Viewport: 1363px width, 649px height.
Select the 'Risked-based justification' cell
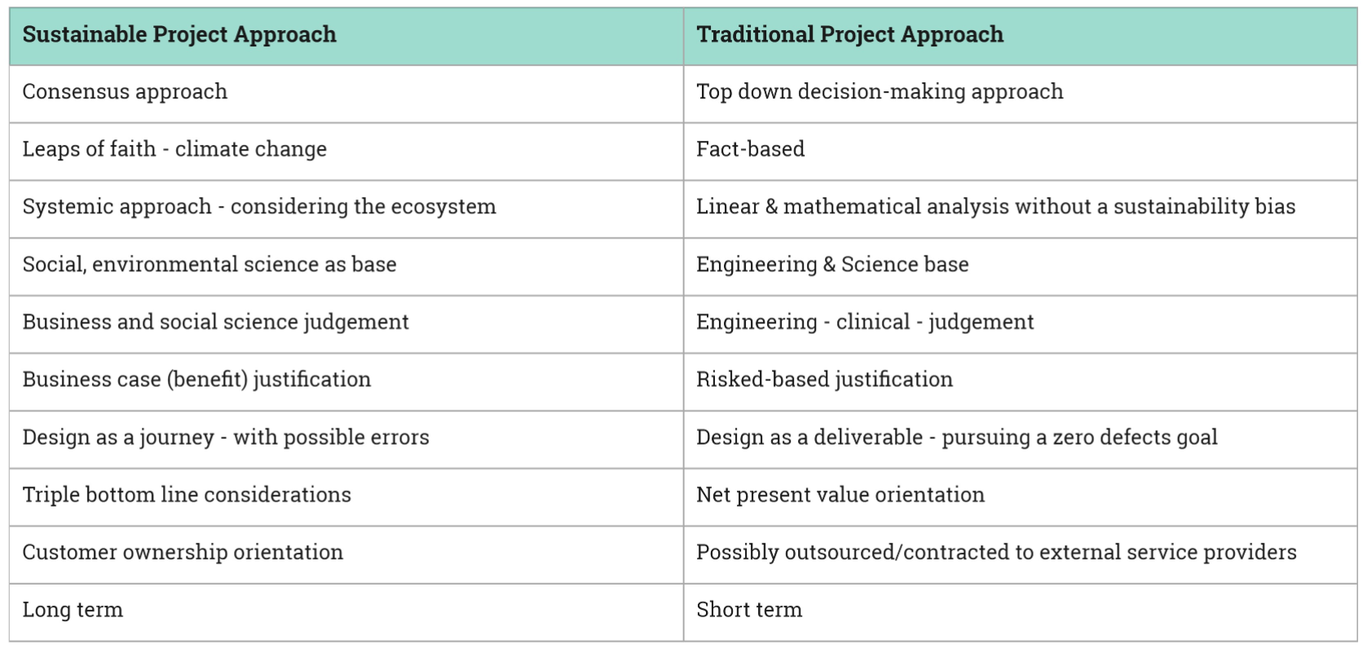[824, 380]
